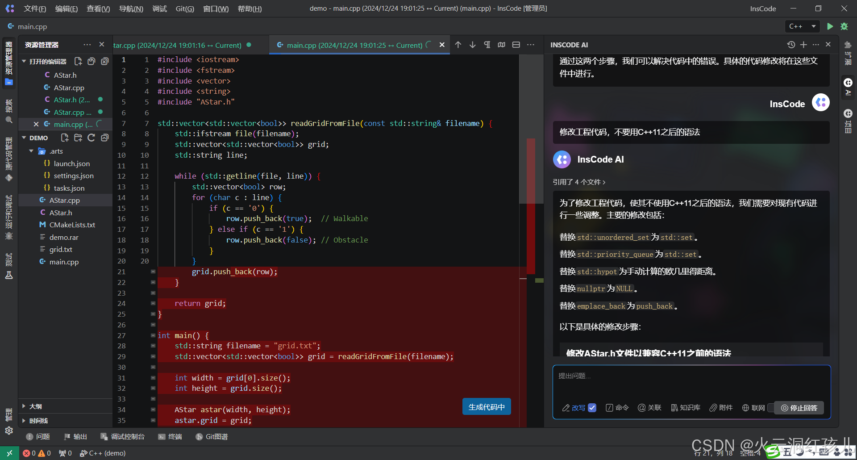
Task: Toggle the 联网 web access switch
Action: (771, 408)
